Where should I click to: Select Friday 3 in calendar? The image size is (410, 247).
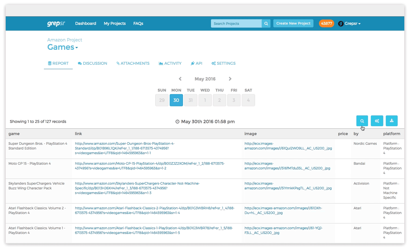(234, 100)
